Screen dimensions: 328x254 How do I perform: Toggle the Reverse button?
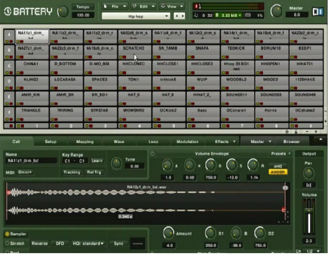39,244
